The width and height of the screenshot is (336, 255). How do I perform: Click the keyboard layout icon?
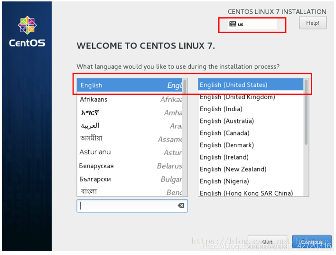pyautogui.click(x=233, y=24)
